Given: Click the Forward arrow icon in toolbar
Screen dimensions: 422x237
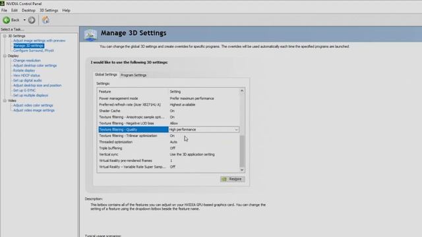Looking at the screenshot, I should [32, 20].
